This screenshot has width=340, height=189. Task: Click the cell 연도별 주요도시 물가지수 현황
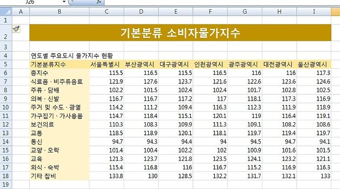pyautogui.click(x=72, y=56)
